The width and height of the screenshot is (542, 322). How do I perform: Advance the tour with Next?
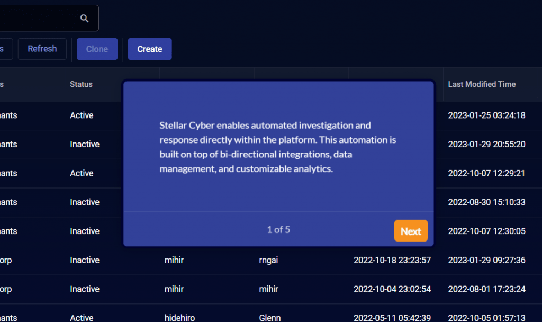pyautogui.click(x=411, y=231)
